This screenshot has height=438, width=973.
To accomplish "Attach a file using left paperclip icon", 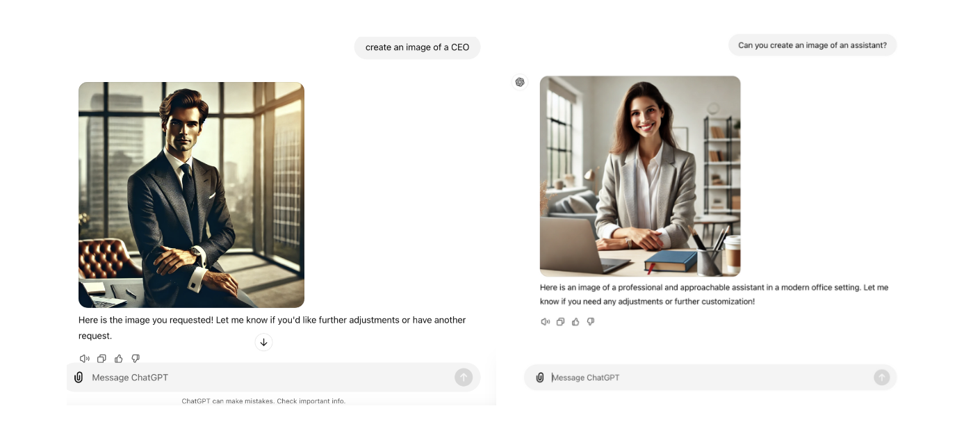I will coord(79,378).
